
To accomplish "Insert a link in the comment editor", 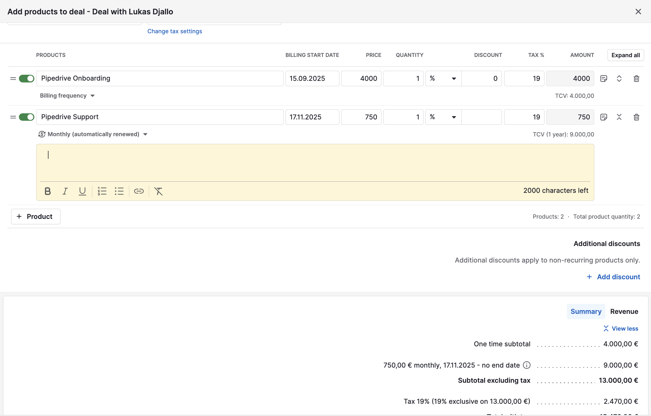I will coord(139,191).
